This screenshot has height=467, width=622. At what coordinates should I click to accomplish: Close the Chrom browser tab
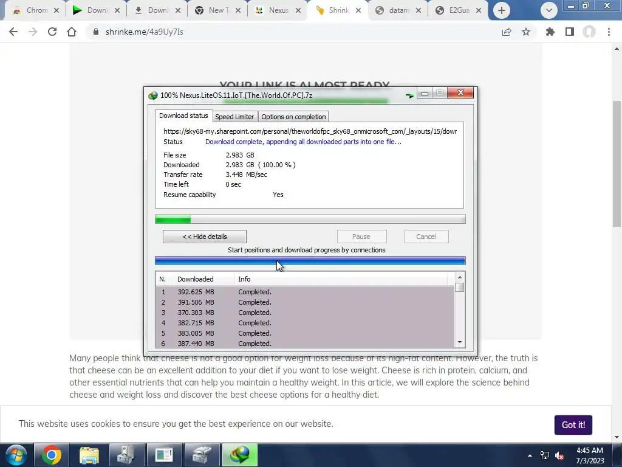pyautogui.click(x=56, y=10)
